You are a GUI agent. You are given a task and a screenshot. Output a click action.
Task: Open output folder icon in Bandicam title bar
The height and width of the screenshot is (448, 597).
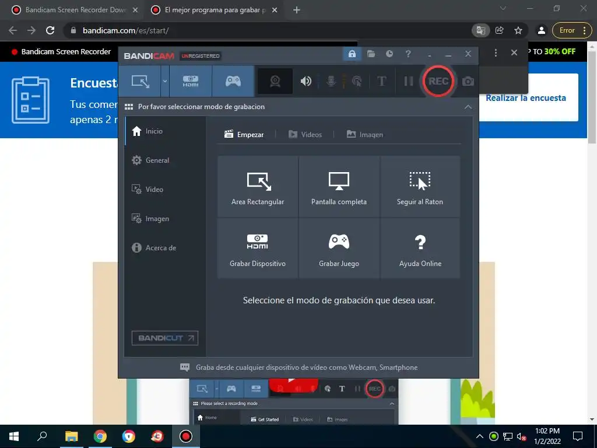point(371,54)
